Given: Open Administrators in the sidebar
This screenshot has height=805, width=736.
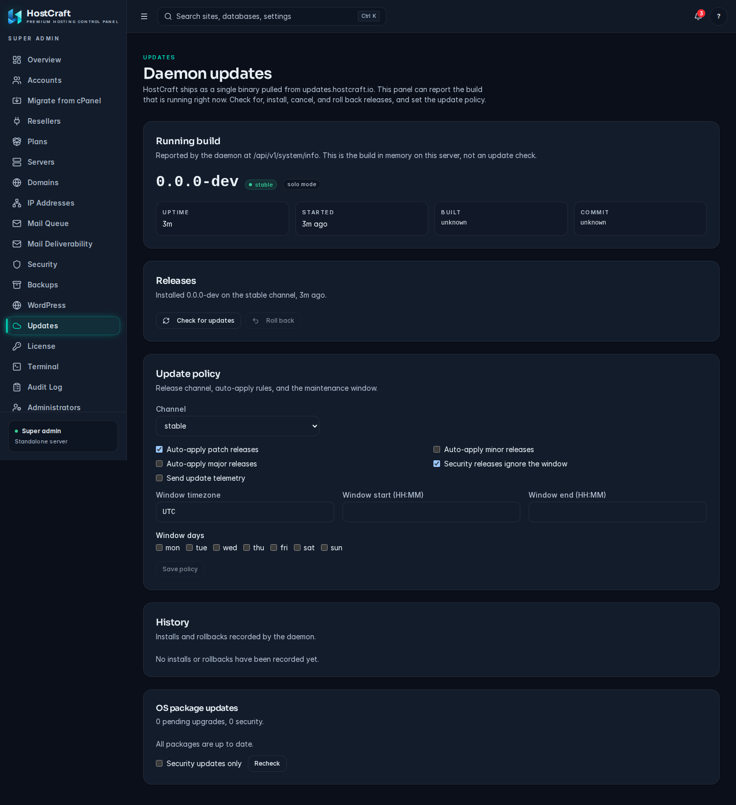Looking at the screenshot, I should tap(63, 407).
